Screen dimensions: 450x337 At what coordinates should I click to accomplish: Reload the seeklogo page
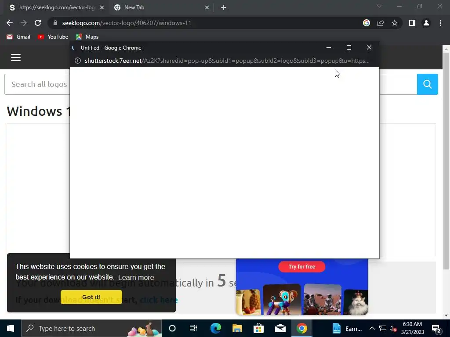[38, 23]
